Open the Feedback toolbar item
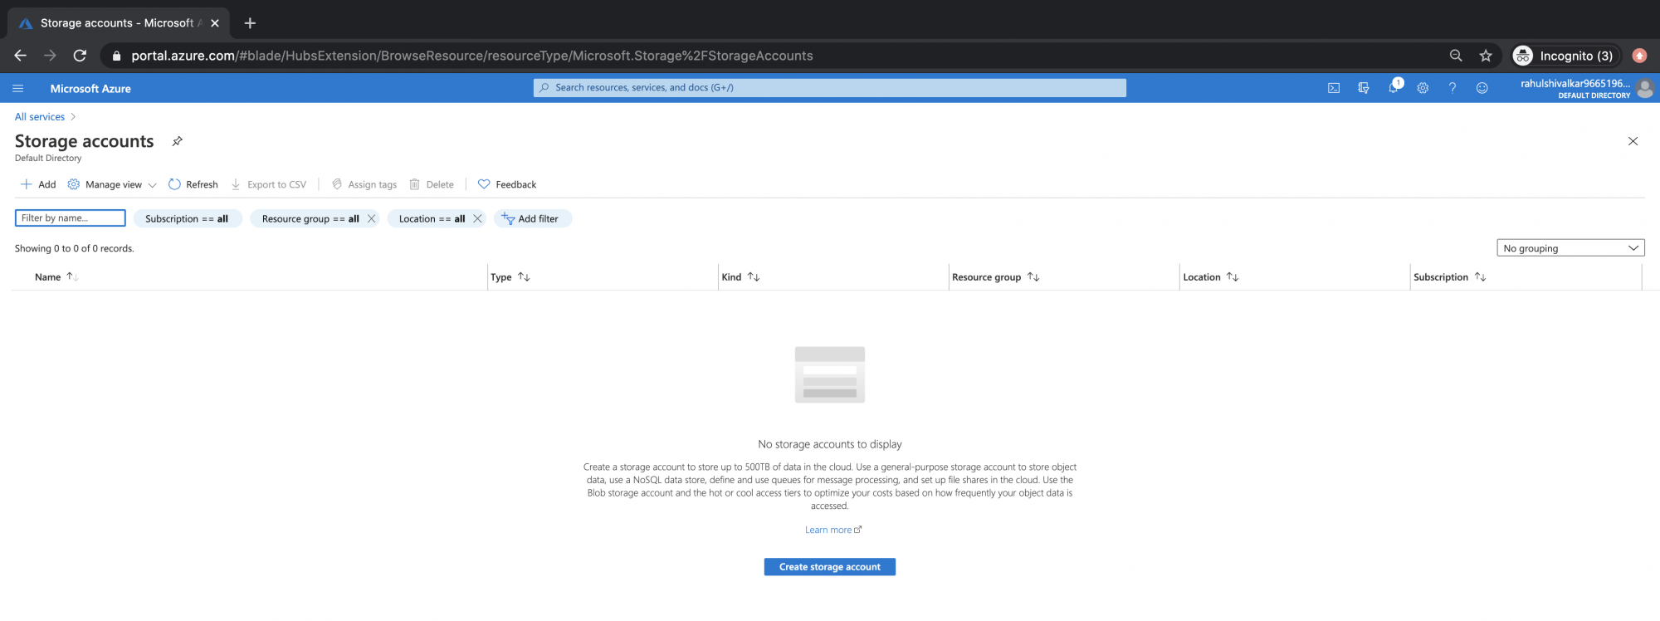Viewport: 1660px width, 621px height. tap(507, 184)
